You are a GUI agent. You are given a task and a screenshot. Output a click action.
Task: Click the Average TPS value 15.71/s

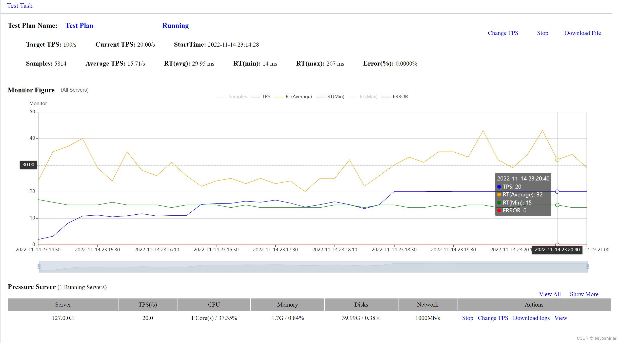(136, 64)
